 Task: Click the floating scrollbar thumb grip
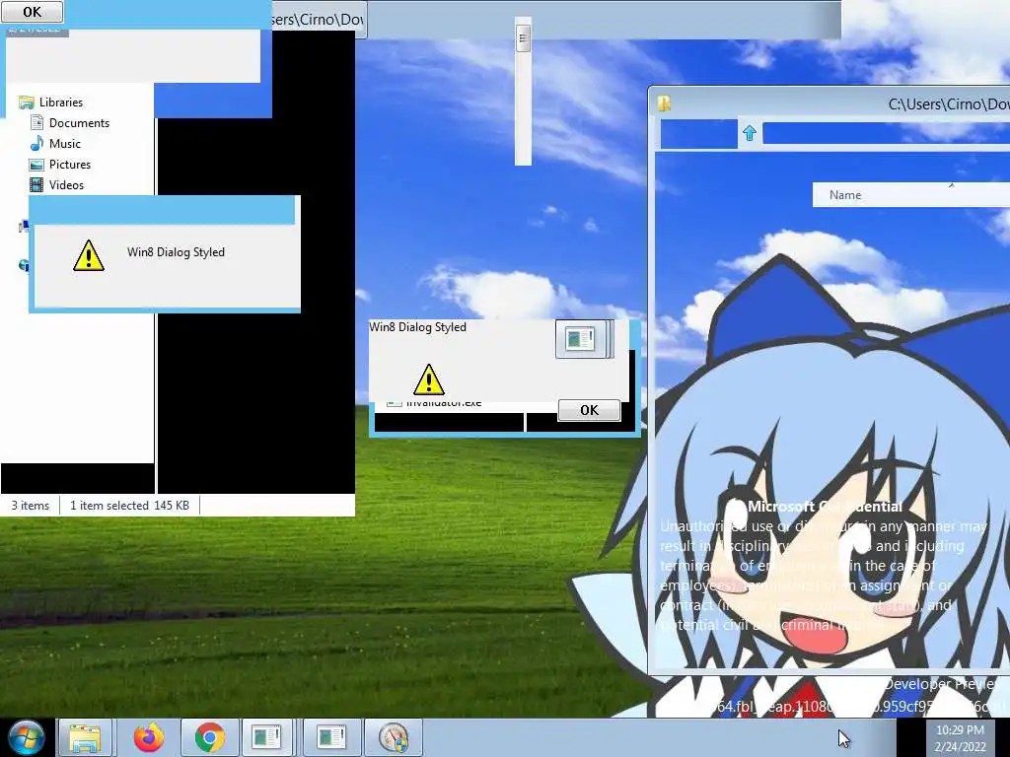pos(523,38)
